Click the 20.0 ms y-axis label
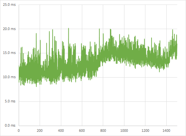 coord(9,29)
